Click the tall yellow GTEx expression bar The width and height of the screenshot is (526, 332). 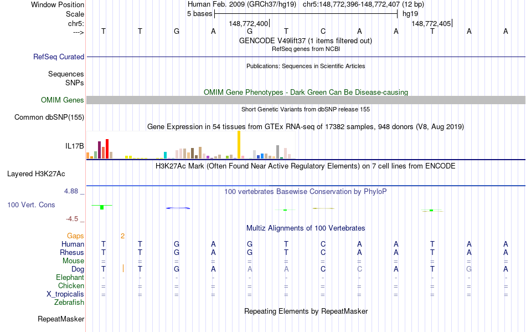pyautogui.click(x=239, y=145)
